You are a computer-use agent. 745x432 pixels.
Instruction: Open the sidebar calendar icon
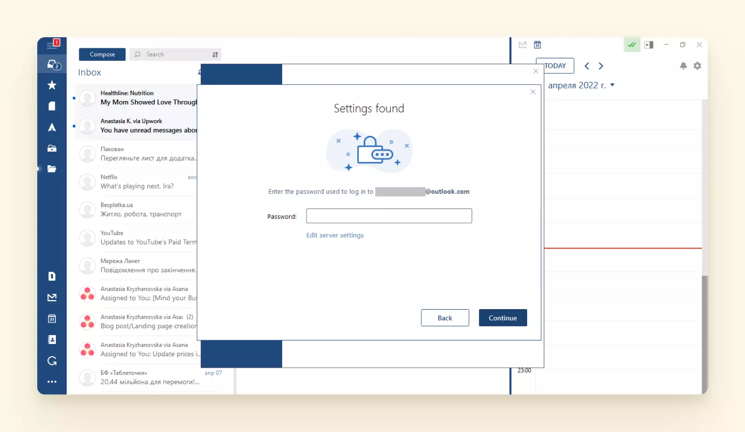coord(52,319)
